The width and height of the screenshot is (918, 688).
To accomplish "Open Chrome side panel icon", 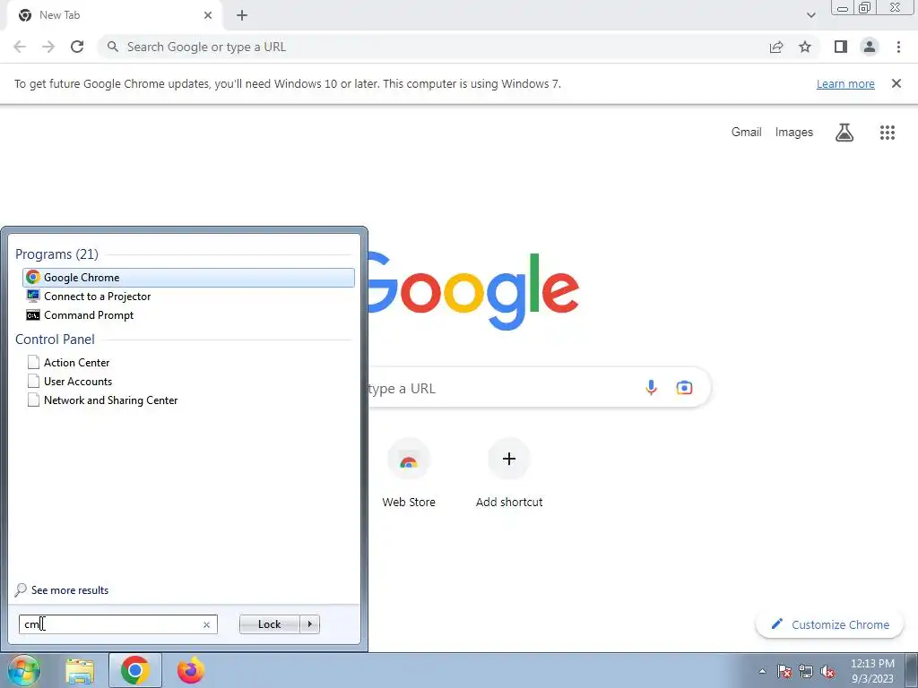I will coord(841,47).
